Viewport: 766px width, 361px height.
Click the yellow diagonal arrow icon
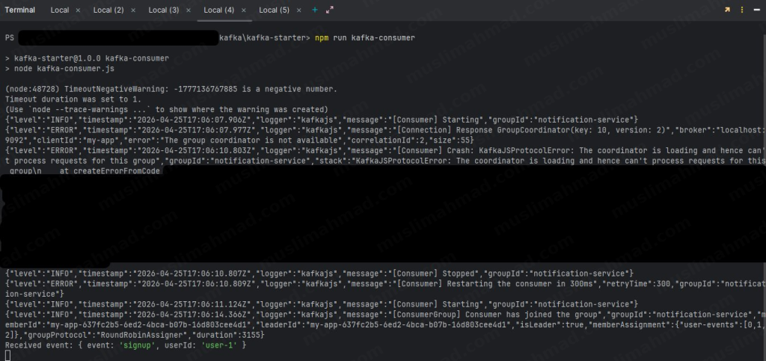pos(727,10)
